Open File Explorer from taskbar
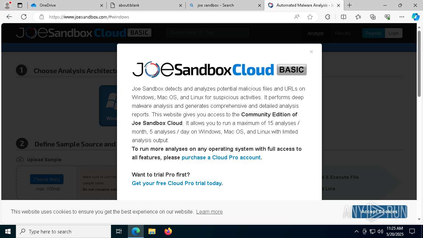The image size is (423, 238). pos(152,231)
